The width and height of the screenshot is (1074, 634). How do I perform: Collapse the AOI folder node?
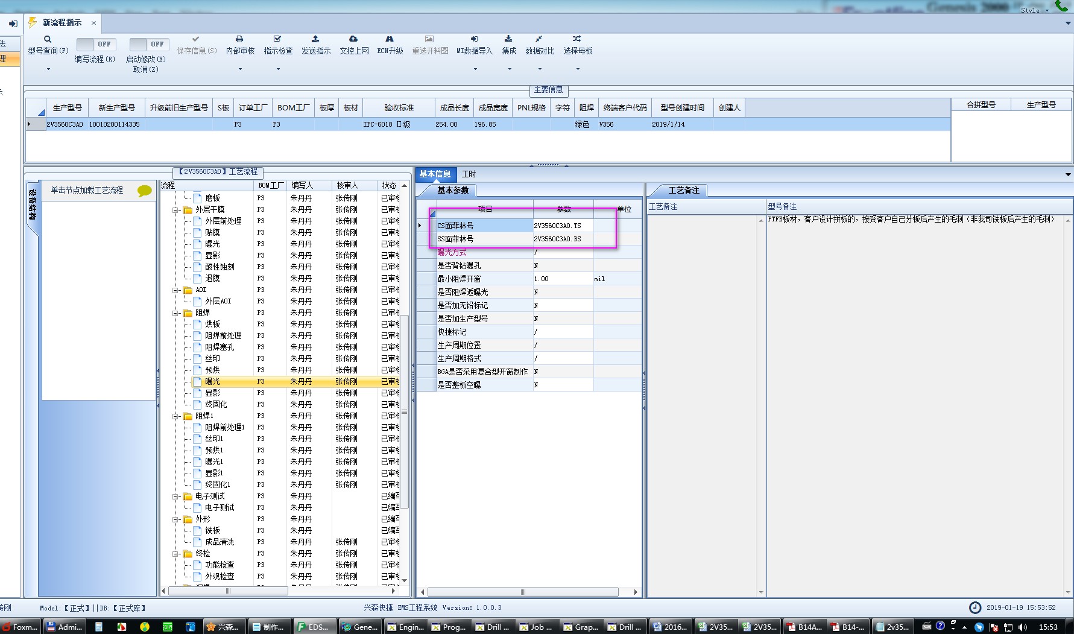[175, 290]
